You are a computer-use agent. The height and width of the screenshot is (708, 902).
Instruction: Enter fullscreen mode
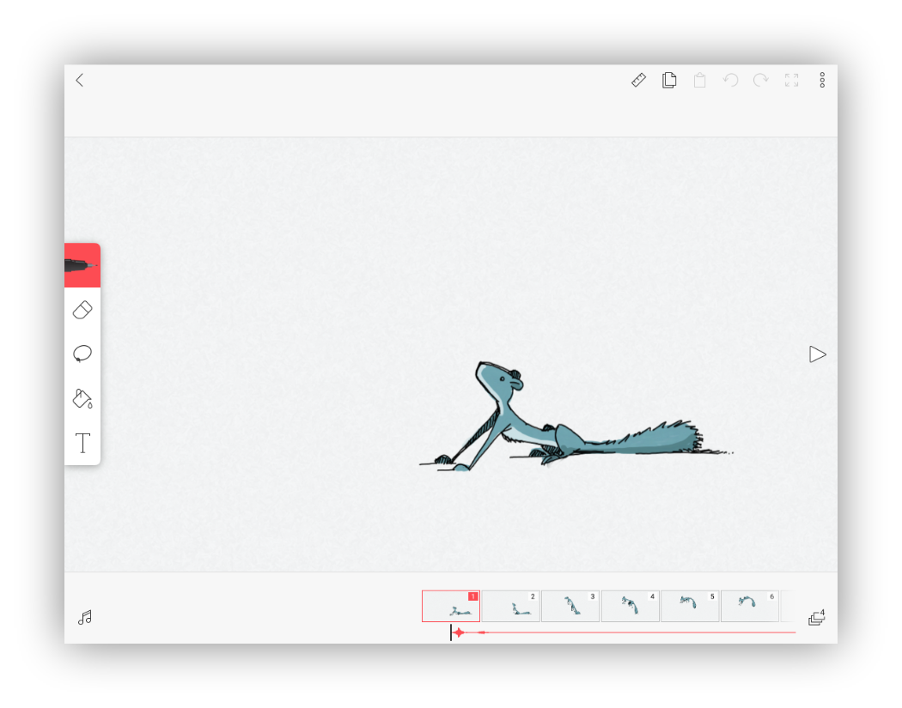click(x=791, y=80)
